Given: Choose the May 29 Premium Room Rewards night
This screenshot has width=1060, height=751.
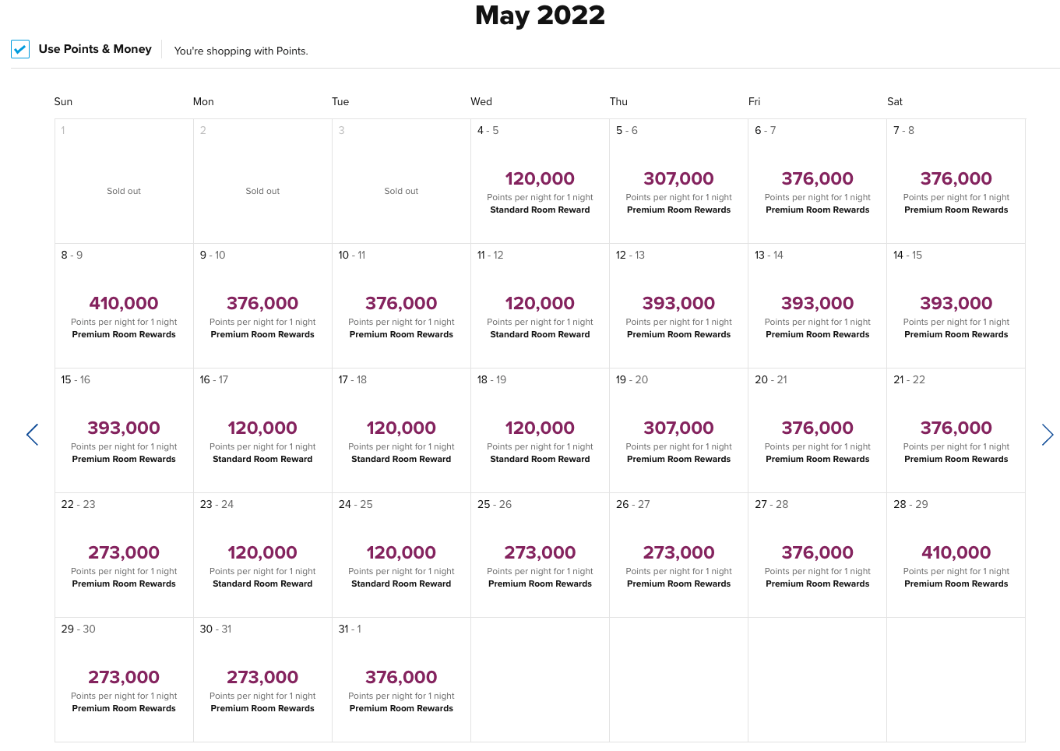Looking at the screenshot, I should coord(123,679).
